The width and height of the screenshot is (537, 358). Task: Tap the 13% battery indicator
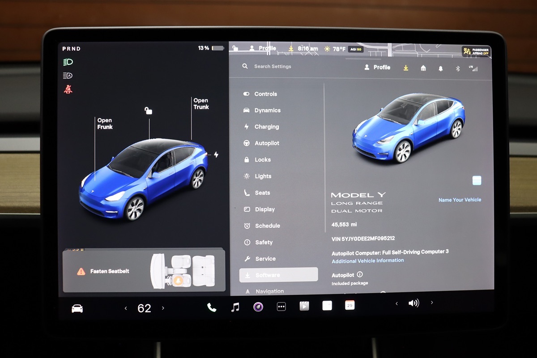click(x=211, y=48)
